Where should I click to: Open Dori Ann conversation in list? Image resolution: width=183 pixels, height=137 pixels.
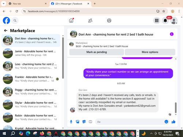point(31,41)
